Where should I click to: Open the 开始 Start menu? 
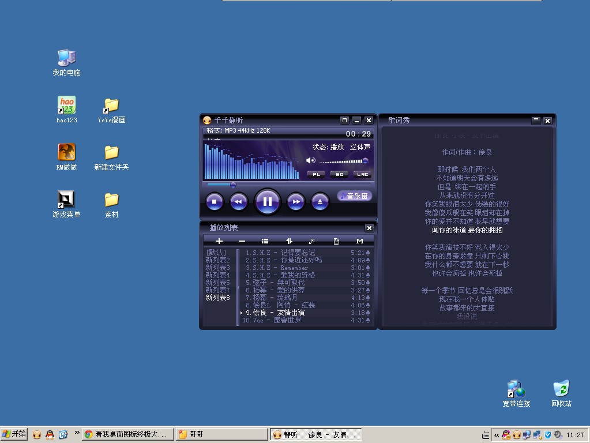(x=14, y=434)
